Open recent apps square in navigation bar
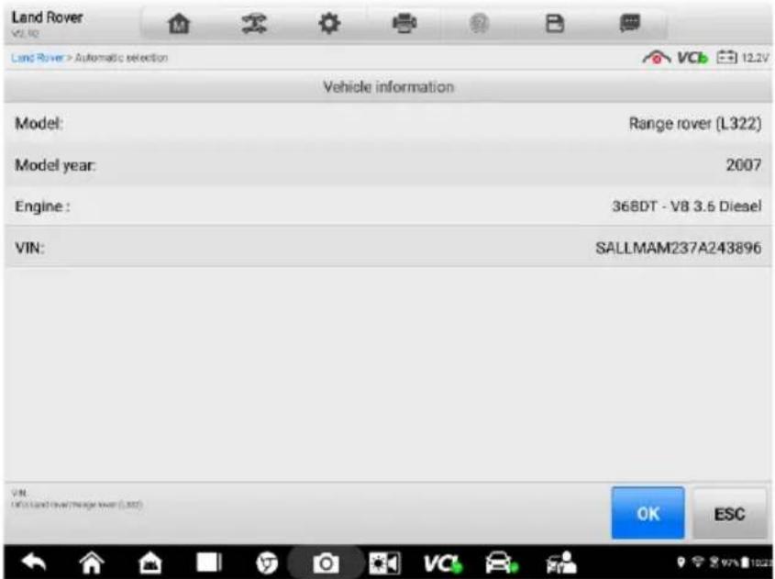775x579 pixels. (208, 562)
